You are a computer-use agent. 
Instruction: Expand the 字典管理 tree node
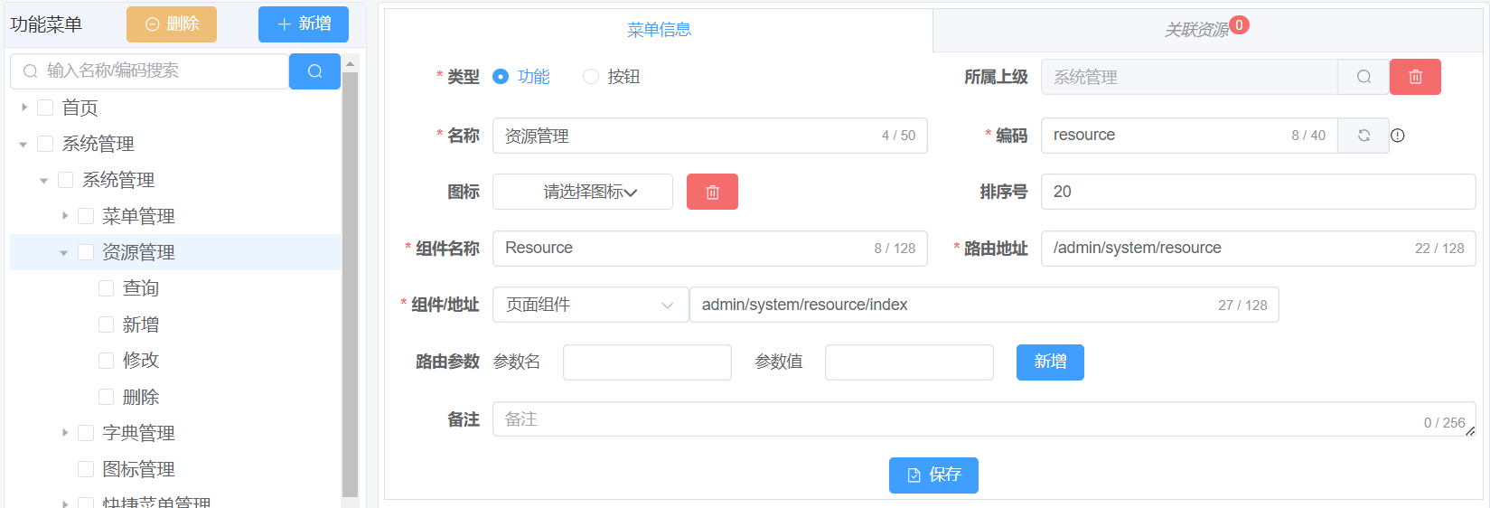coord(65,433)
